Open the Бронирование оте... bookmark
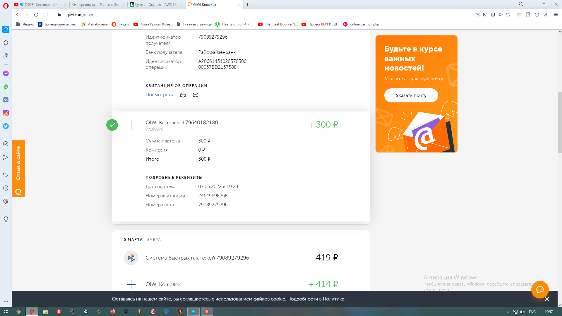 click(x=58, y=24)
